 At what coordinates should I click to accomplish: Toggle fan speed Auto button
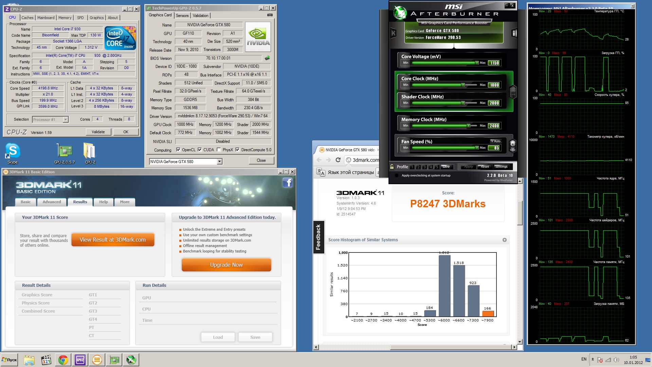point(496,141)
